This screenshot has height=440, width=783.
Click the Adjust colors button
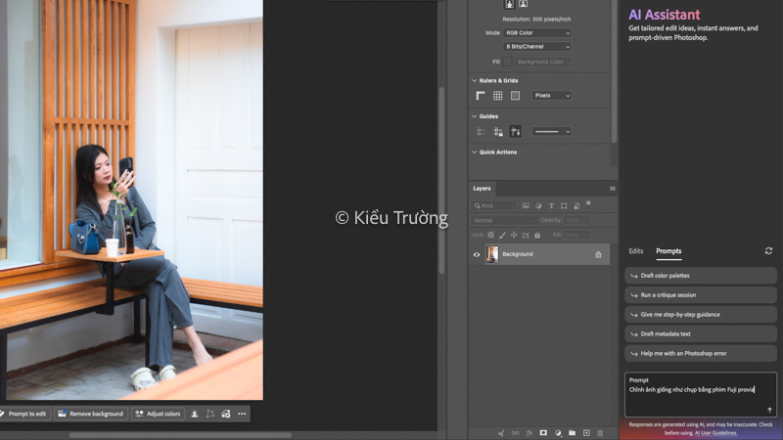tap(158, 414)
